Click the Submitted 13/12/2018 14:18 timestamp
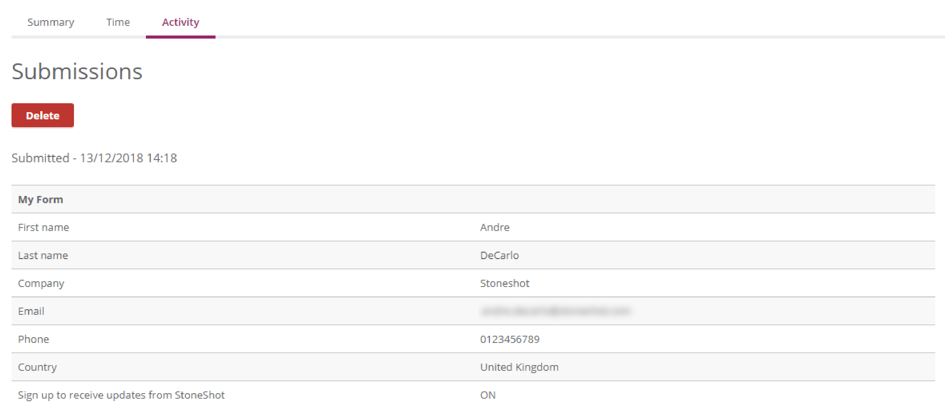Screen dimensions: 945x417 [x=94, y=158]
